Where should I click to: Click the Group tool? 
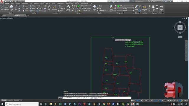click(136, 7)
